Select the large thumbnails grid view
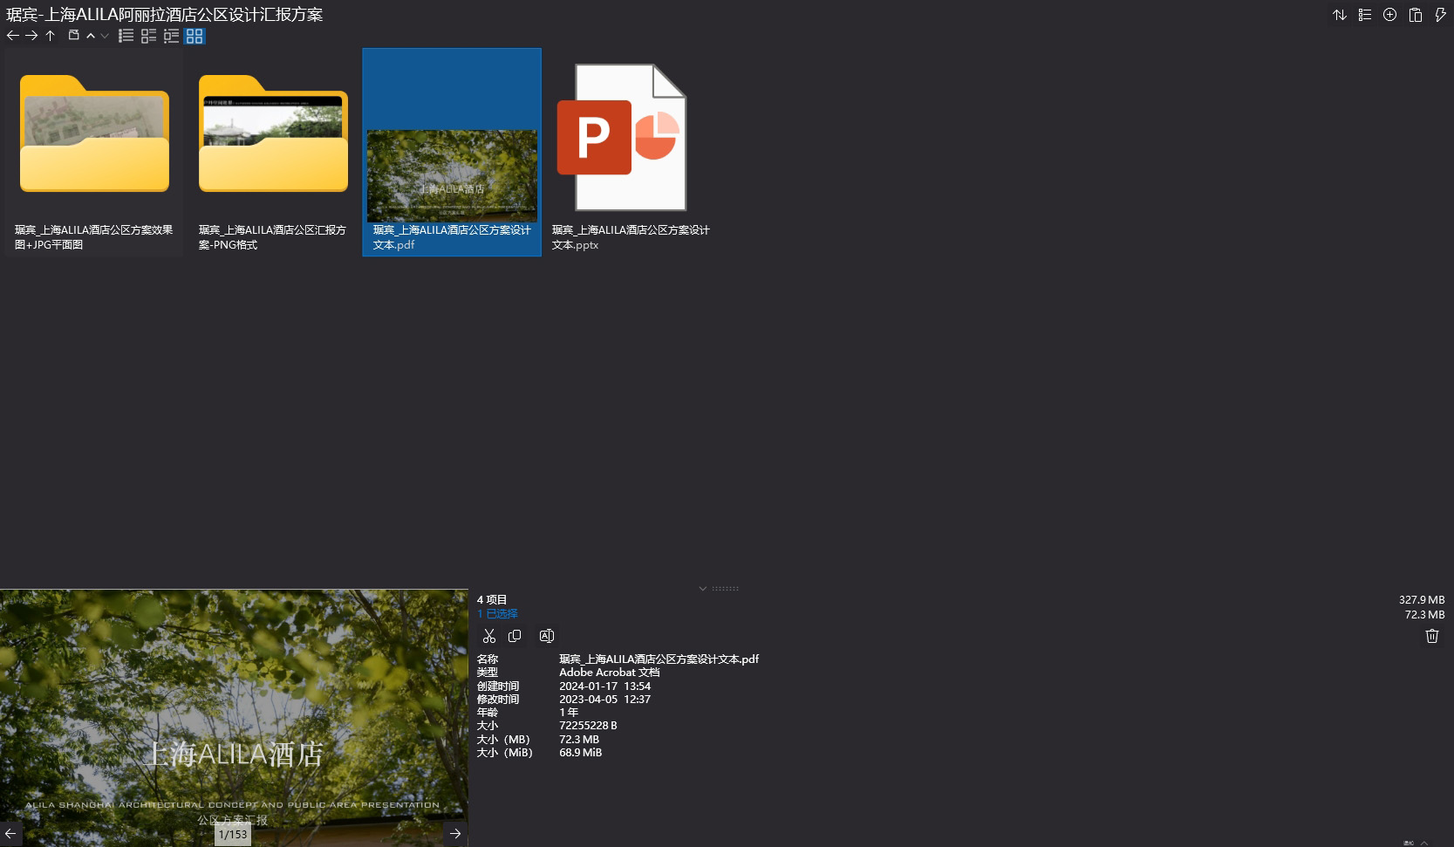The height and width of the screenshot is (847, 1454). click(x=195, y=36)
